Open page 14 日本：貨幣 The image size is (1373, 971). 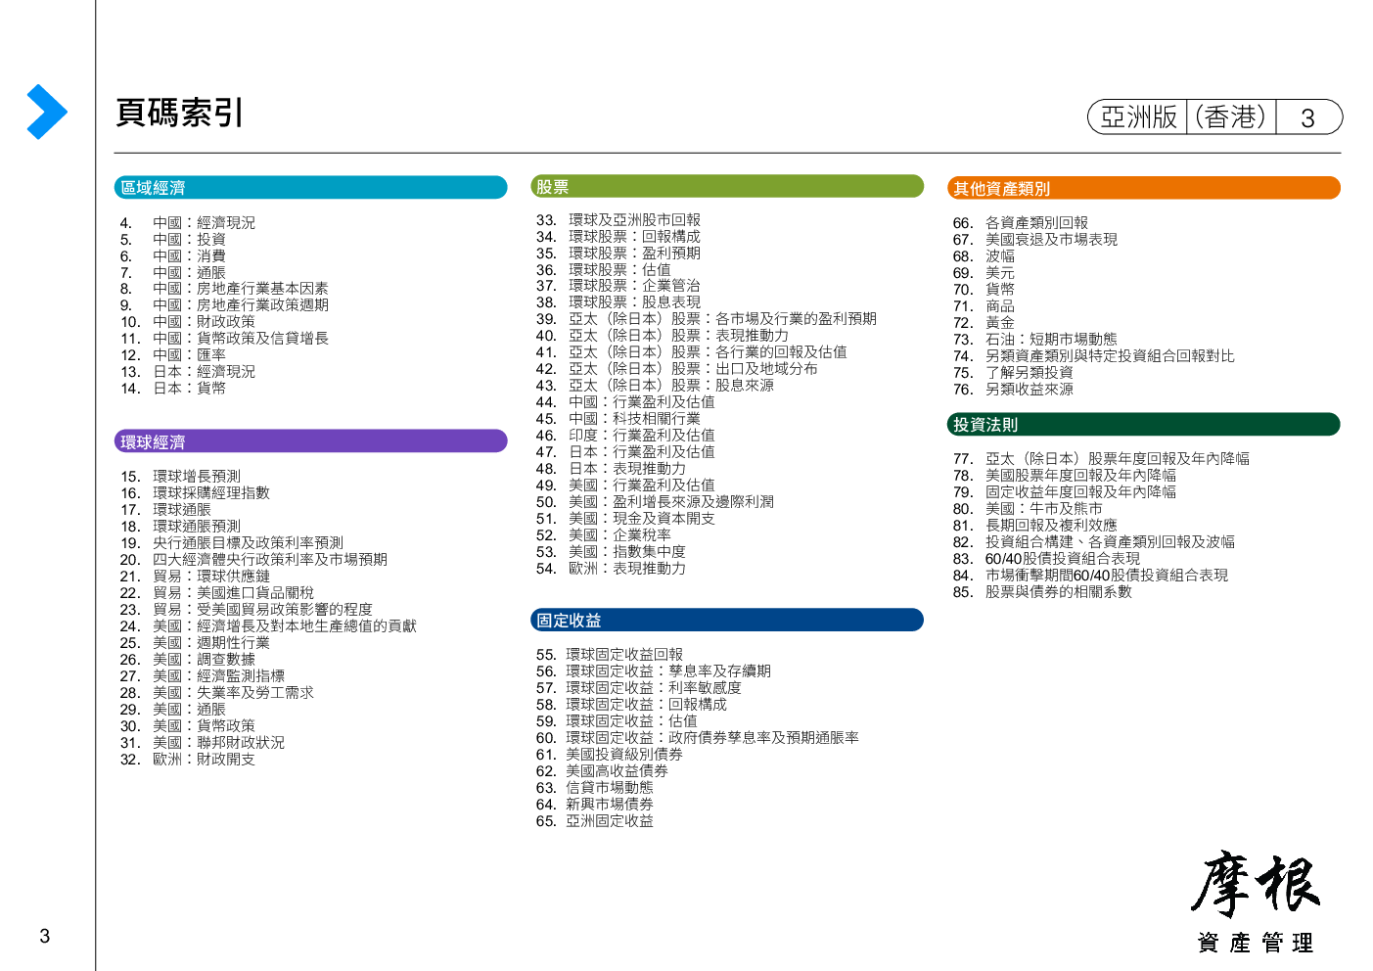[x=173, y=389]
